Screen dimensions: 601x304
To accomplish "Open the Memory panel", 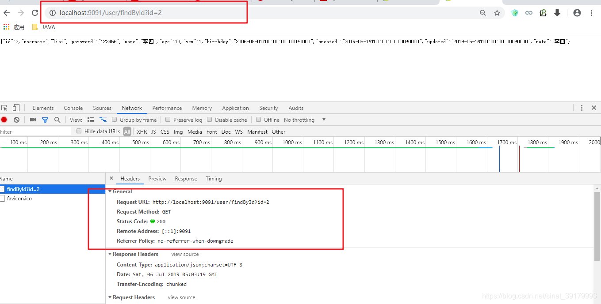I will (x=202, y=108).
